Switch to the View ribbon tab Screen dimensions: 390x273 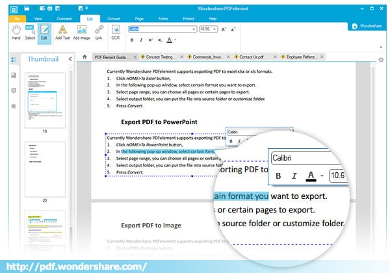coord(38,19)
